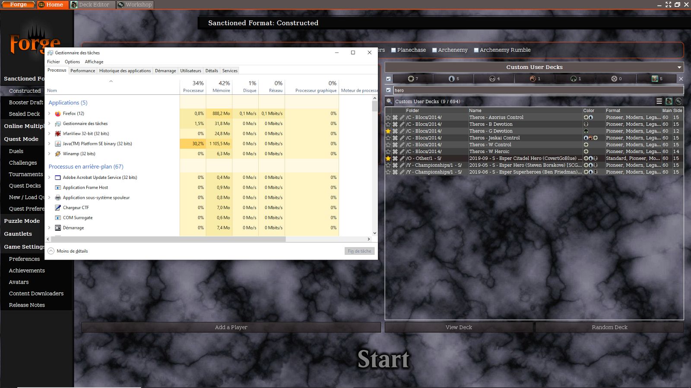Favorite the Esper Superheroes deck

(388, 172)
